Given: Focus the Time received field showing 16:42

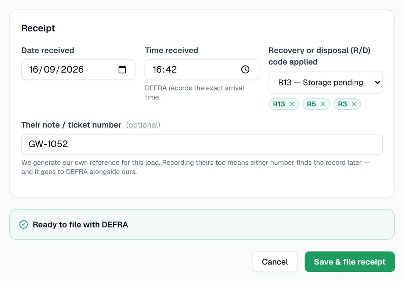Looking at the screenshot, I should click(202, 70).
